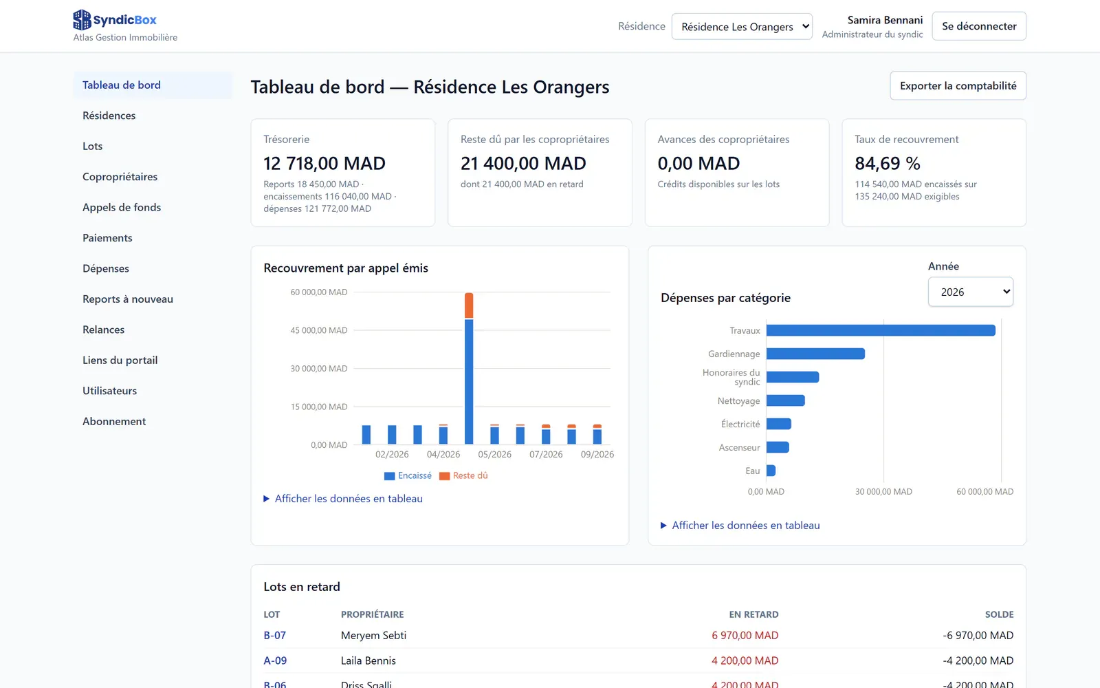Click the PROPRIÉTAIRE column header
The height and width of the screenshot is (688, 1100).
(373, 614)
